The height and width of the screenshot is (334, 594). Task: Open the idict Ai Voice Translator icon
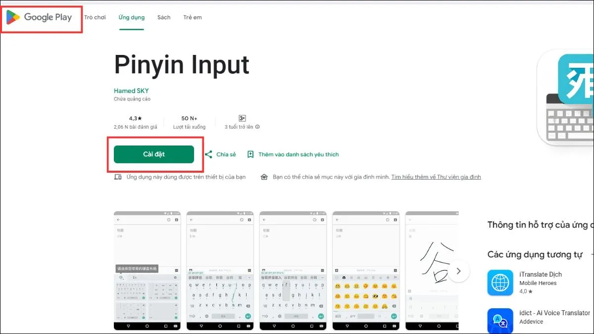pos(500,321)
